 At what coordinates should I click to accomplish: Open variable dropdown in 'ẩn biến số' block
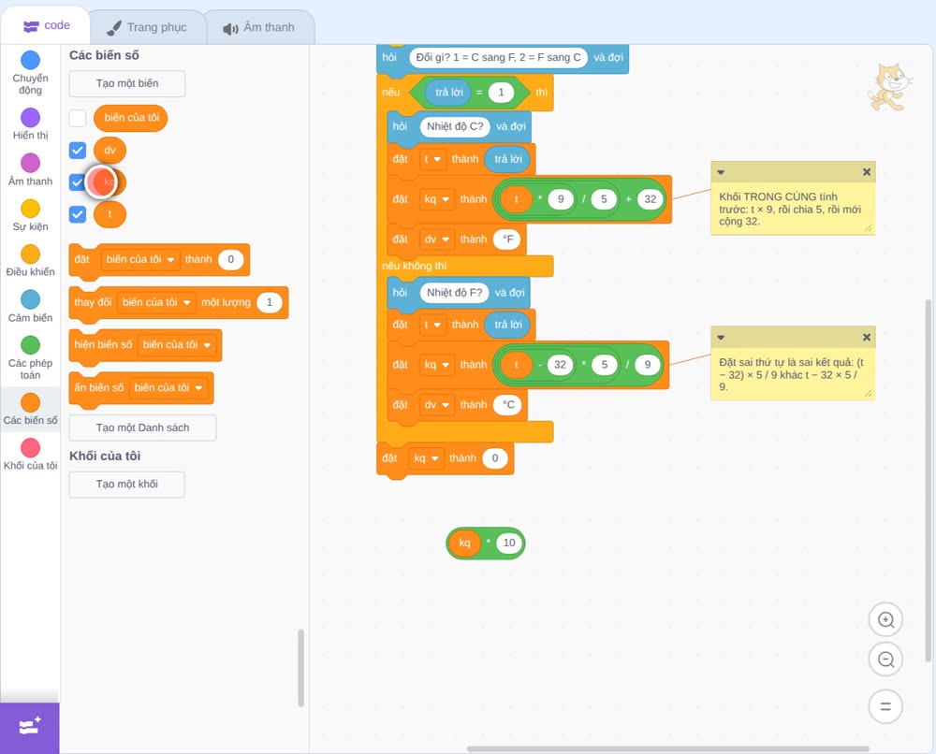tap(168, 387)
